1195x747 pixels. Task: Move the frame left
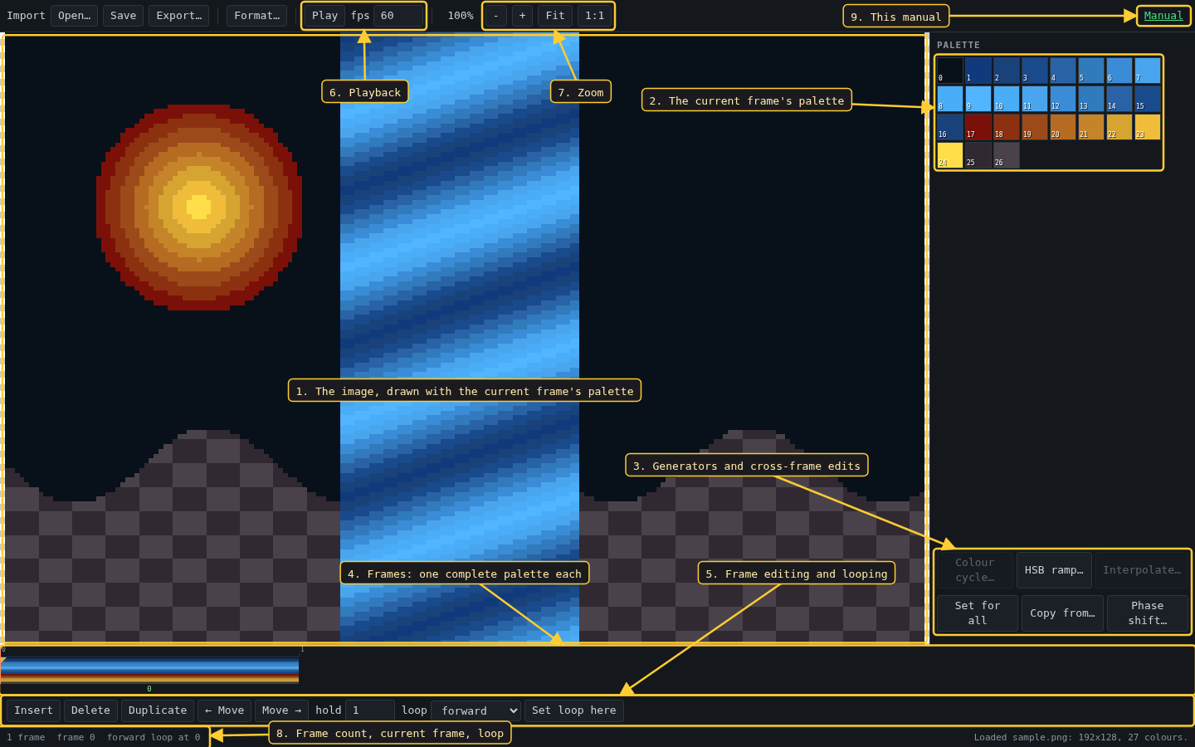[x=224, y=710]
